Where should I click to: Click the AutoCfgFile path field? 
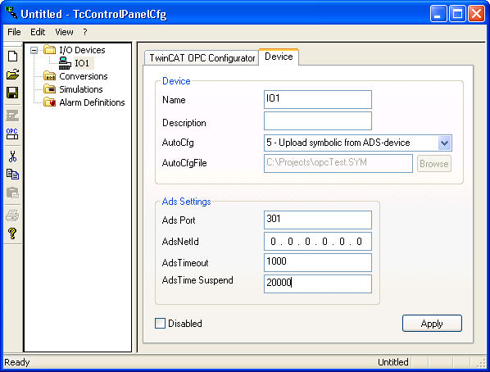pyautogui.click(x=338, y=163)
